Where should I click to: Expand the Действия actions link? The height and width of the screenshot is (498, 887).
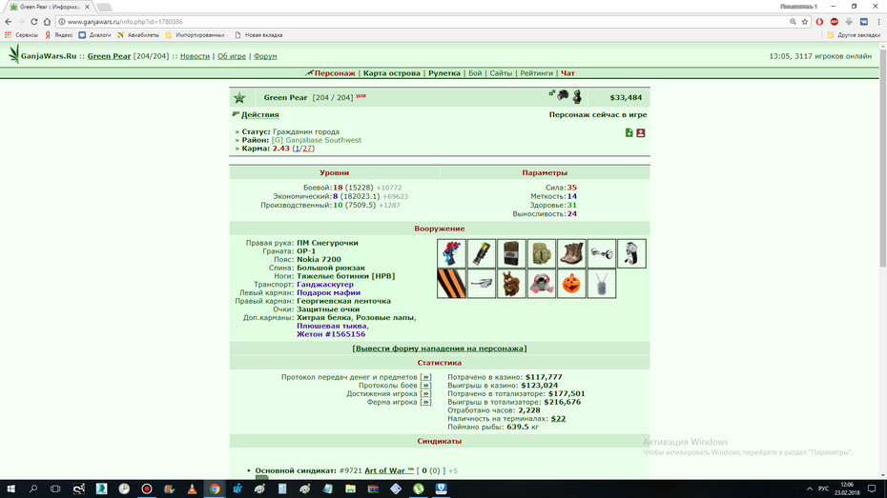click(x=260, y=114)
